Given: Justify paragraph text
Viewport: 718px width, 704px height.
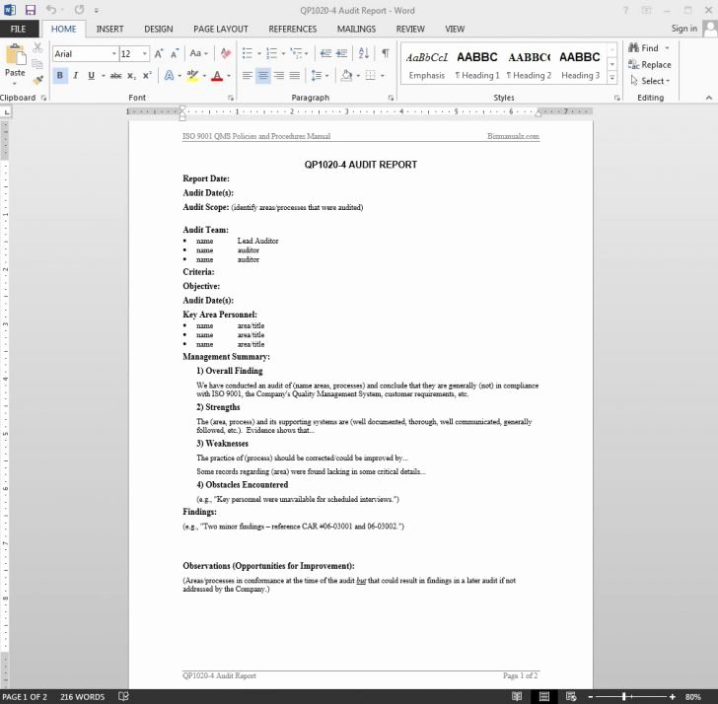Looking at the screenshot, I should click(295, 76).
